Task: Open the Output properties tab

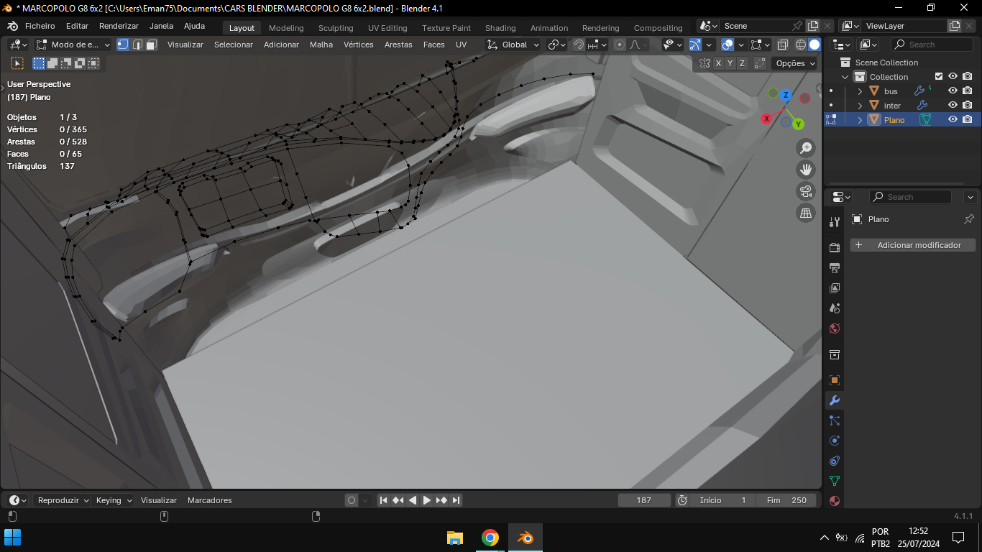Action: point(835,268)
